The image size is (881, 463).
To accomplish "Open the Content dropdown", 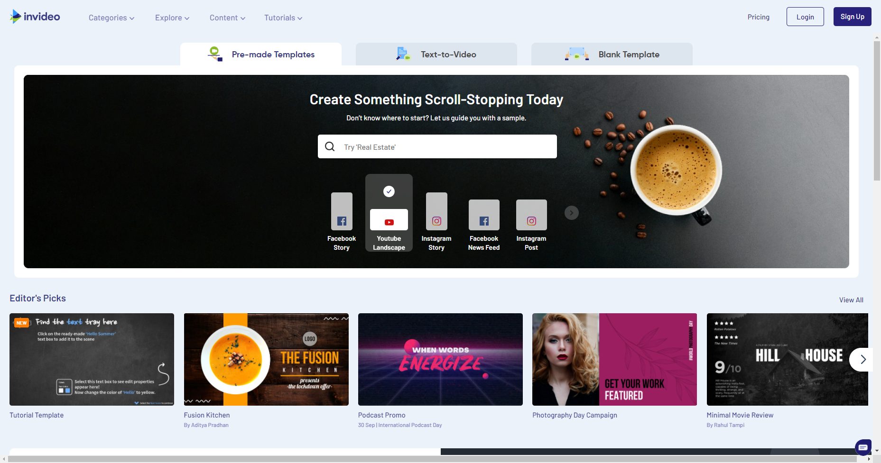I will pos(227,18).
